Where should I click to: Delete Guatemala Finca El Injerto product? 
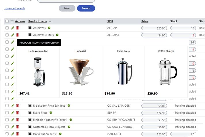tap(18, 127)
